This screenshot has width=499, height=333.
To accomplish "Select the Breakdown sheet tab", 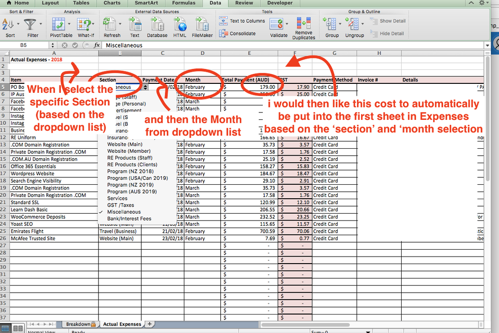I will point(79,324).
